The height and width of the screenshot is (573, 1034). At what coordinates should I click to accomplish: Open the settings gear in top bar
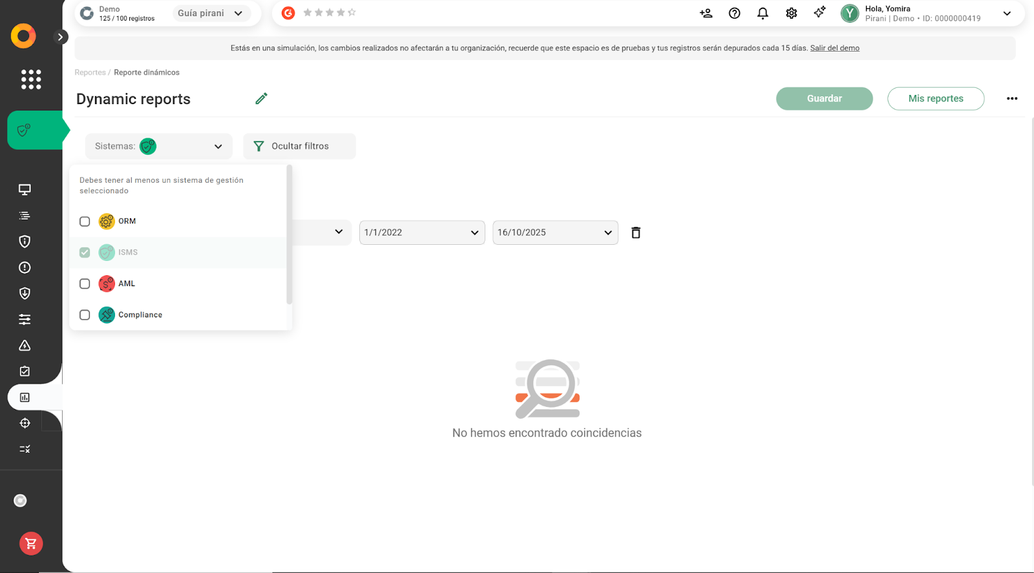point(791,13)
